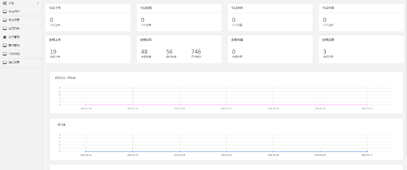Select the 今日安装 statistics card
The width and height of the screenshot is (407, 170).
(x=179, y=17)
